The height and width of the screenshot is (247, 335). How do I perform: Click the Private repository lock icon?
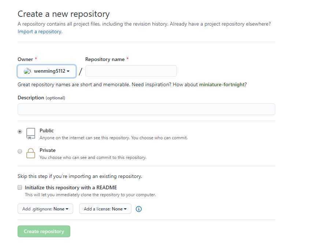tap(31, 153)
